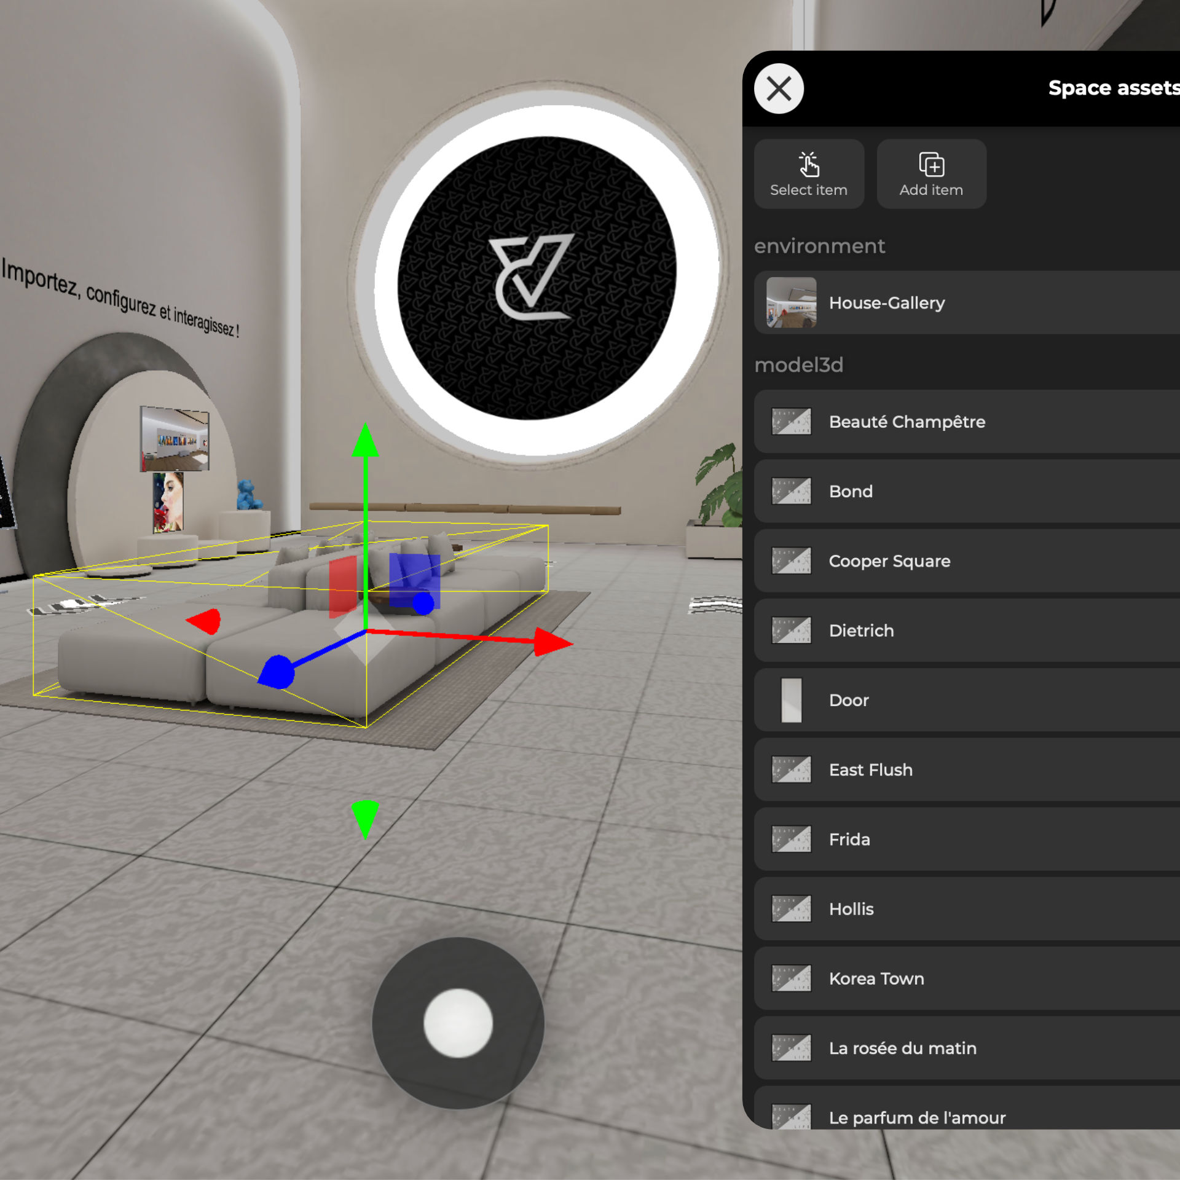This screenshot has height=1180, width=1180.
Task: Click the red plane rectangle handle
Action: click(342, 586)
